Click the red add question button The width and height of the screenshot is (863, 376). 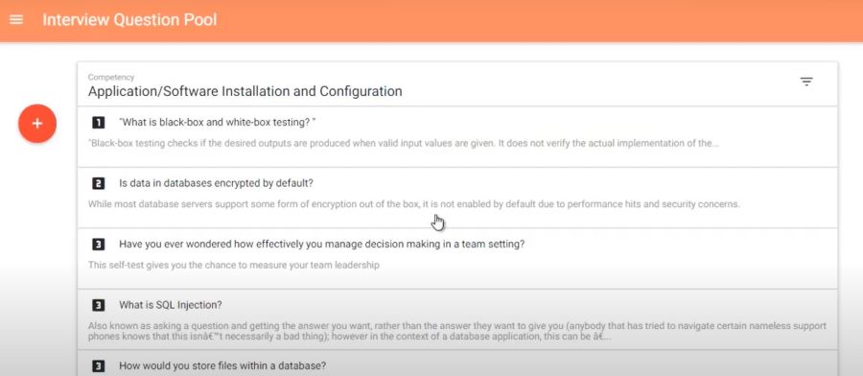point(37,124)
